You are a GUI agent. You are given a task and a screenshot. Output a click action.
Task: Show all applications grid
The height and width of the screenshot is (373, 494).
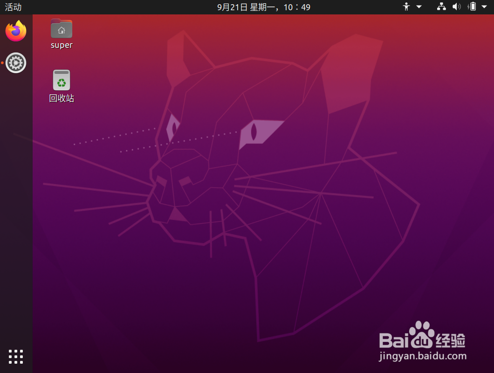pos(16,357)
